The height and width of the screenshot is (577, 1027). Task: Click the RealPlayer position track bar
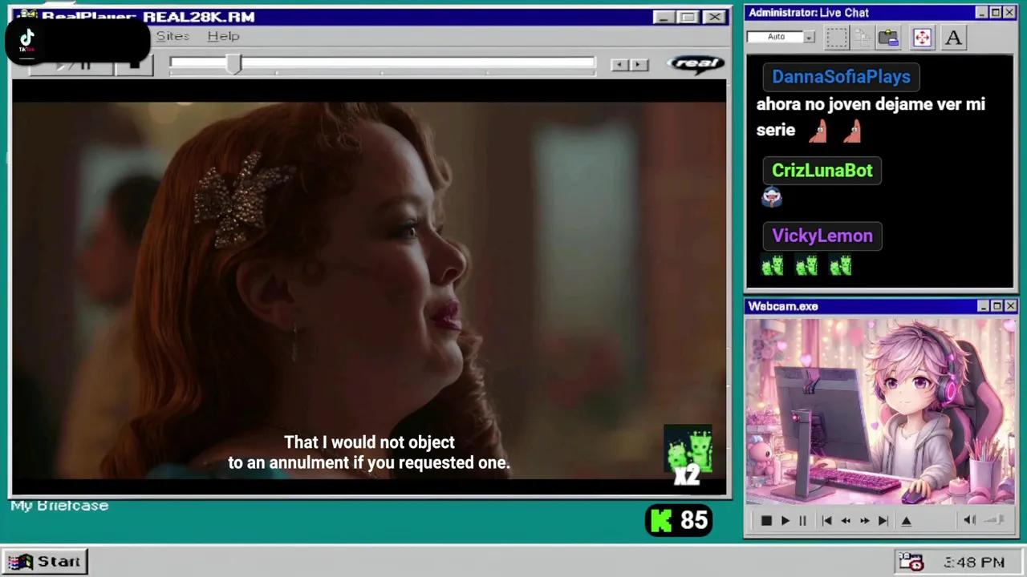pos(383,63)
